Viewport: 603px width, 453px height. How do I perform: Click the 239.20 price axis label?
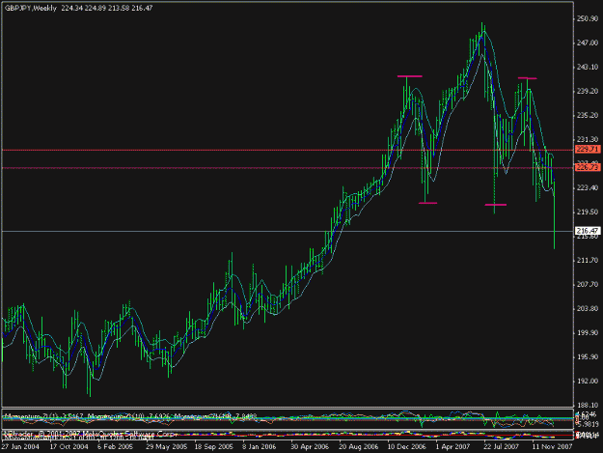[x=588, y=91]
